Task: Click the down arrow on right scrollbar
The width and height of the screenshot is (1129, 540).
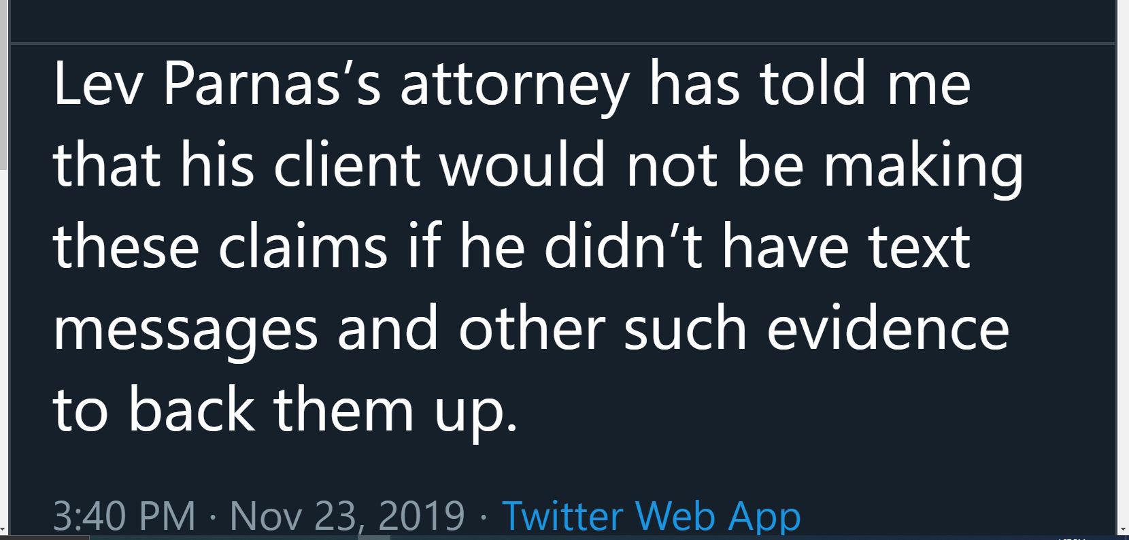Action: (x=1123, y=529)
